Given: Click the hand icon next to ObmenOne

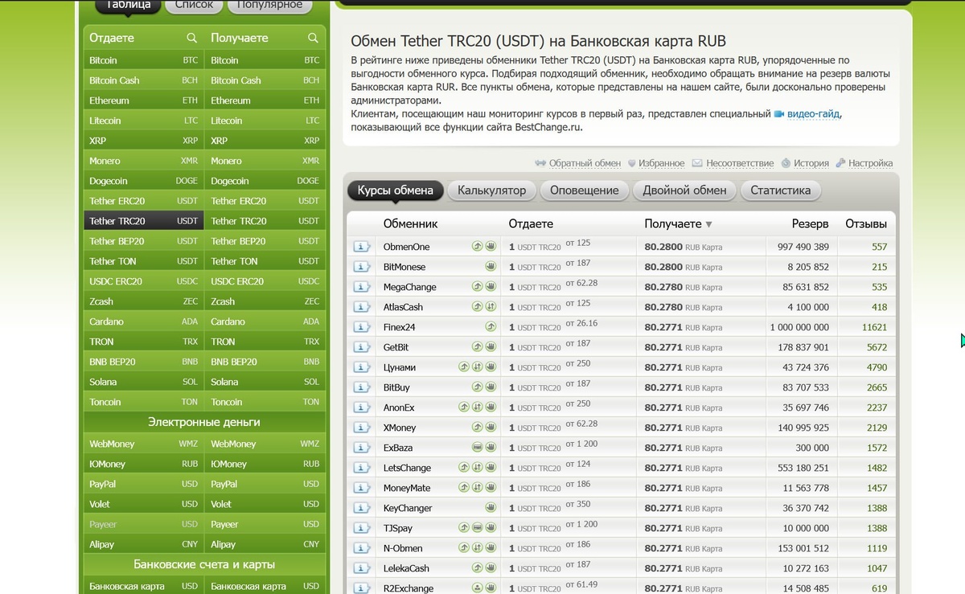Looking at the screenshot, I should tap(491, 247).
